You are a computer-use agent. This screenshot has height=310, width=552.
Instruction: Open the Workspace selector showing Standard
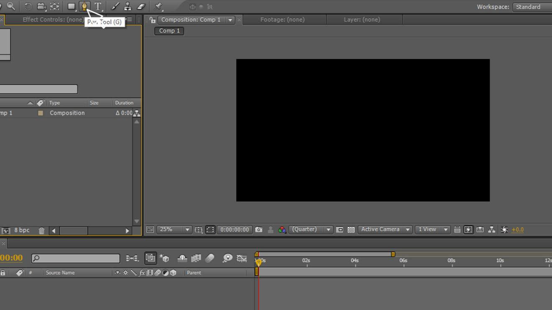click(529, 7)
